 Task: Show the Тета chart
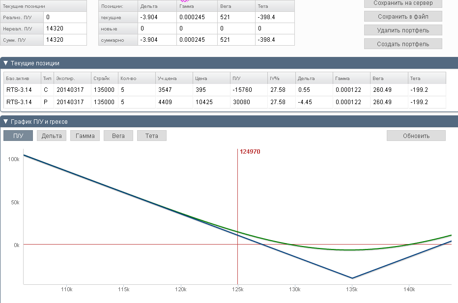click(152, 136)
